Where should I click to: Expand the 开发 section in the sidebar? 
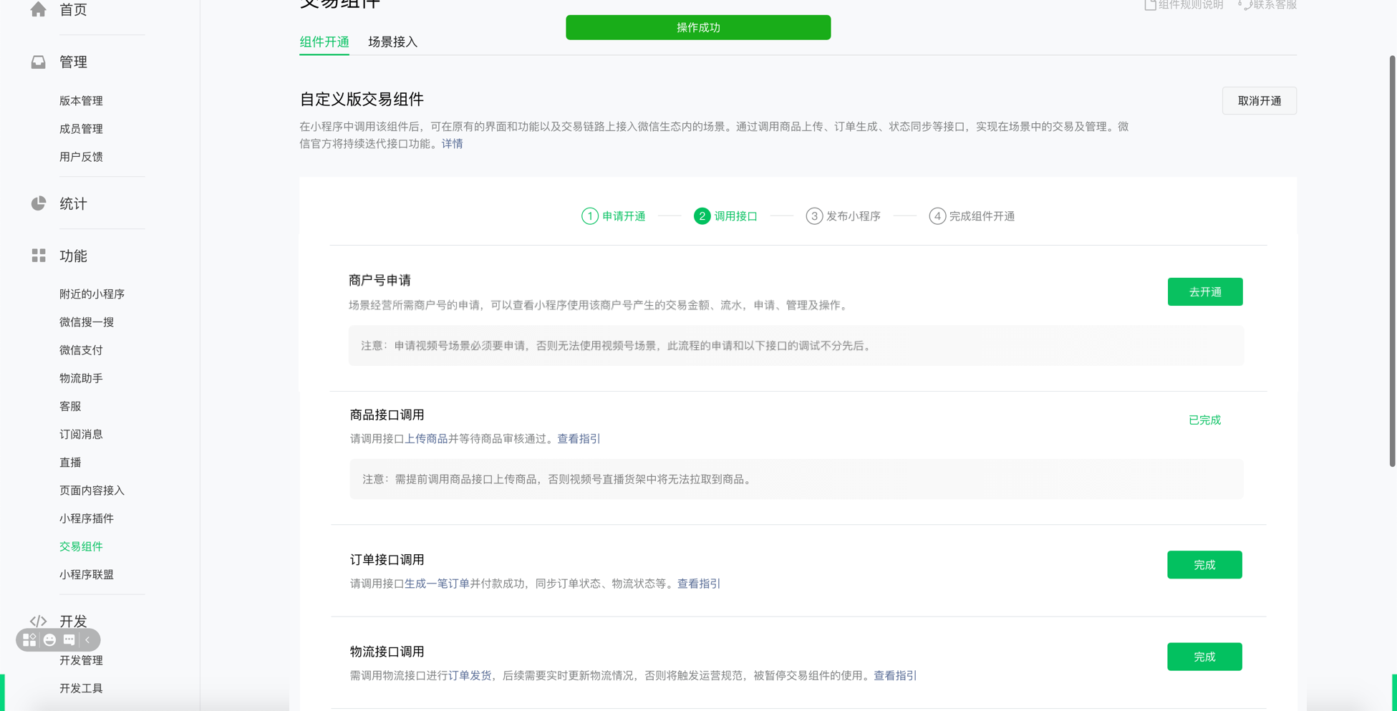[x=72, y=621]
